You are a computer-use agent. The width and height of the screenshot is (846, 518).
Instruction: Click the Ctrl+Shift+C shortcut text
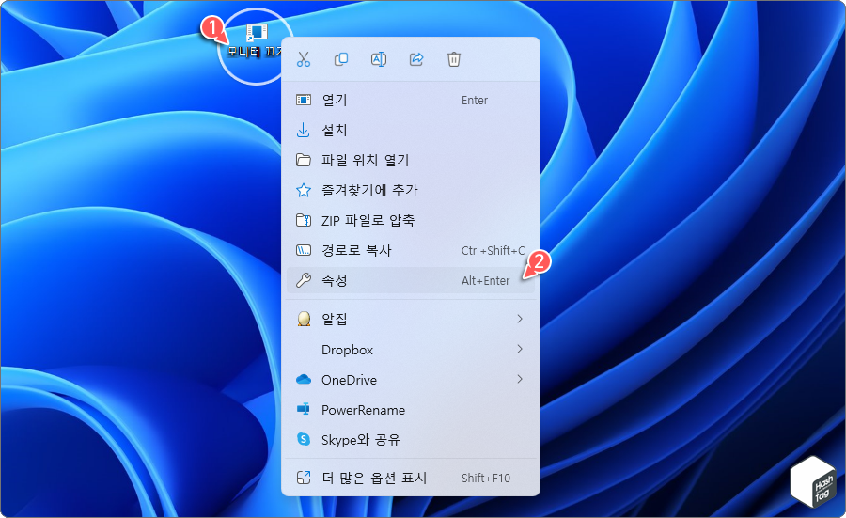(493, 250)
